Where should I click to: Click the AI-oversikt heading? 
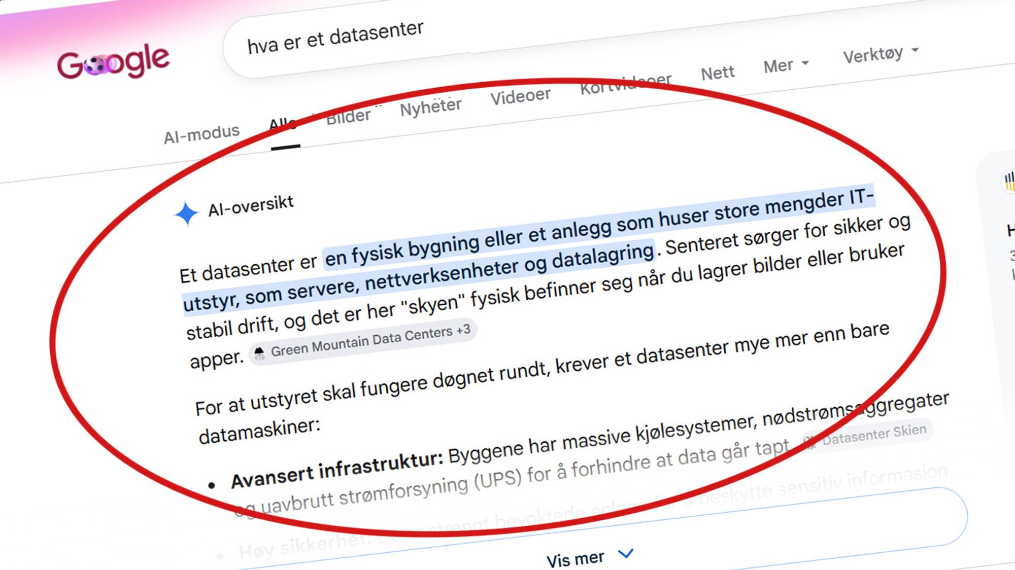(x=251, y=205)
